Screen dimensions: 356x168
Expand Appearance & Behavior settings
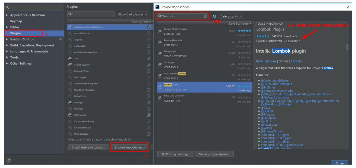[x=7, y=15]
